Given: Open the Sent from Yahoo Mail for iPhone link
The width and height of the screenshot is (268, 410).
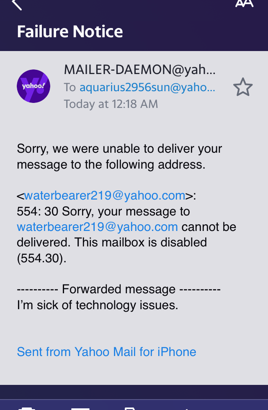Looking at the screenshot, I should 106,351.
